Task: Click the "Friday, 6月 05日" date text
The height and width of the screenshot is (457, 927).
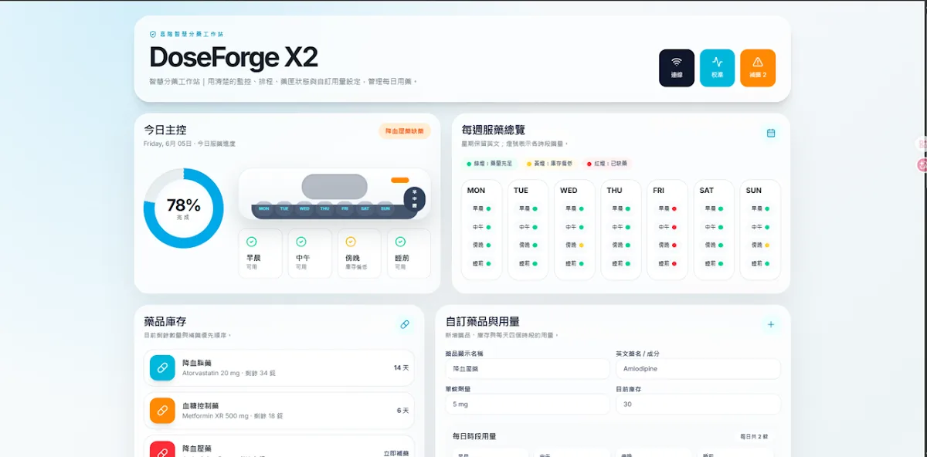Action: tap(168, 144)
